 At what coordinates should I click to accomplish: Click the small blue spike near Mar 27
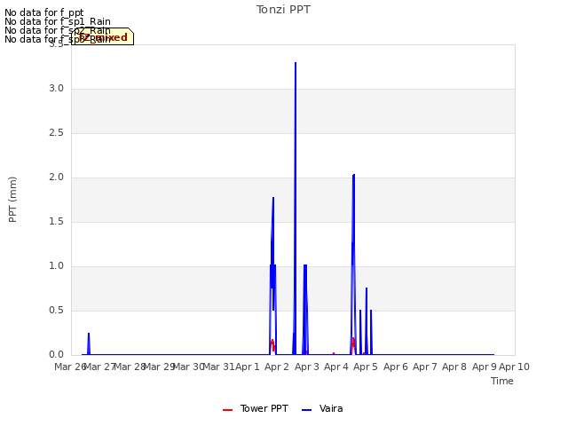pyautogui.click(x=89, y=343)
